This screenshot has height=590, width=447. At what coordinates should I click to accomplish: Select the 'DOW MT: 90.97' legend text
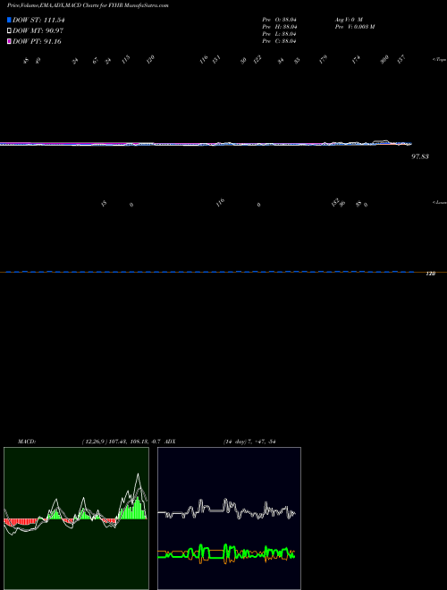tap(38, 30)
